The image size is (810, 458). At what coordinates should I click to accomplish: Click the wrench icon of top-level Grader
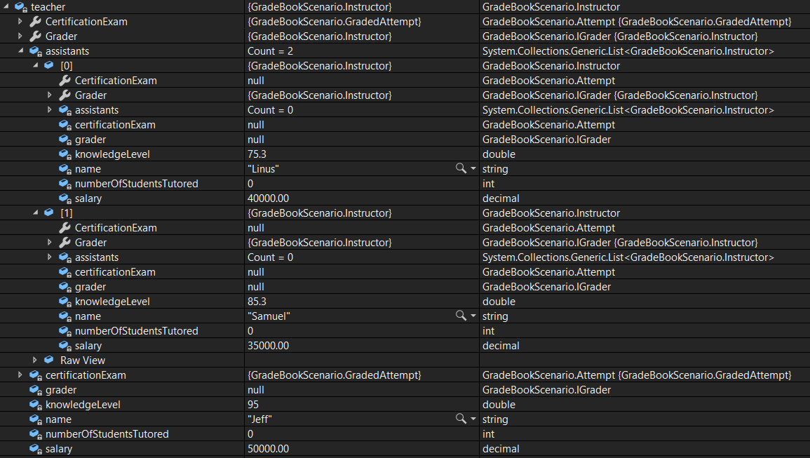(x=35, y=36)
